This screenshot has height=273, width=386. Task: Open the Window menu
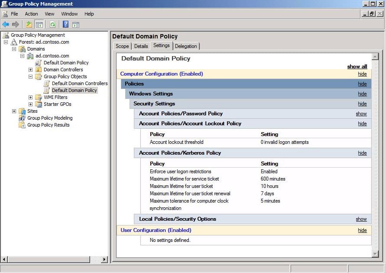point(69,14)
